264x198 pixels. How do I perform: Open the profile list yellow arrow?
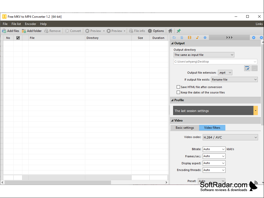pyautogui.click(x=256, y=110)
